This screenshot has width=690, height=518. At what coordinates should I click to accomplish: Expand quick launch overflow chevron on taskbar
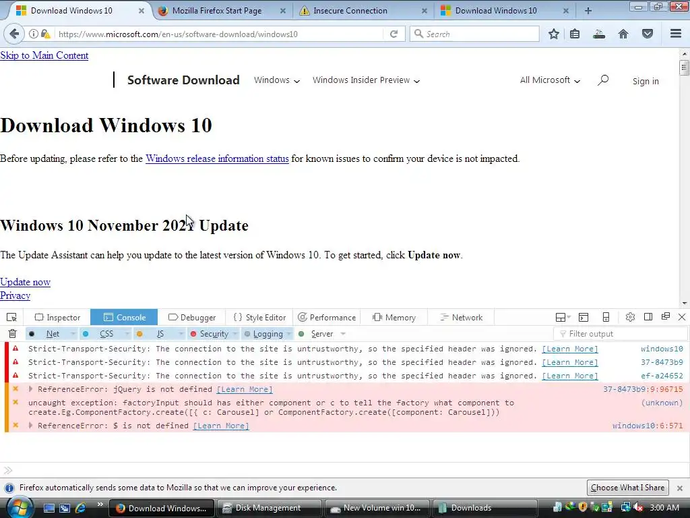click(100, 505)
